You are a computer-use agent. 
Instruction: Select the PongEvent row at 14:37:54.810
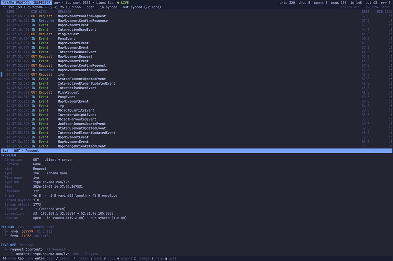[196, 97]
